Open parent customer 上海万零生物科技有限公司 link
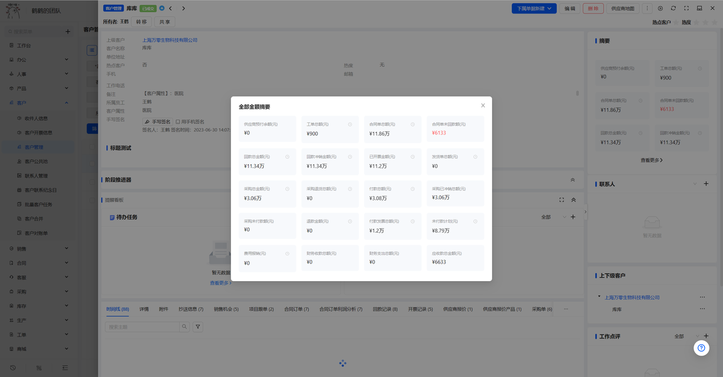Image resolution: width=723 pixels, height=377 pixels. [170, 40]
